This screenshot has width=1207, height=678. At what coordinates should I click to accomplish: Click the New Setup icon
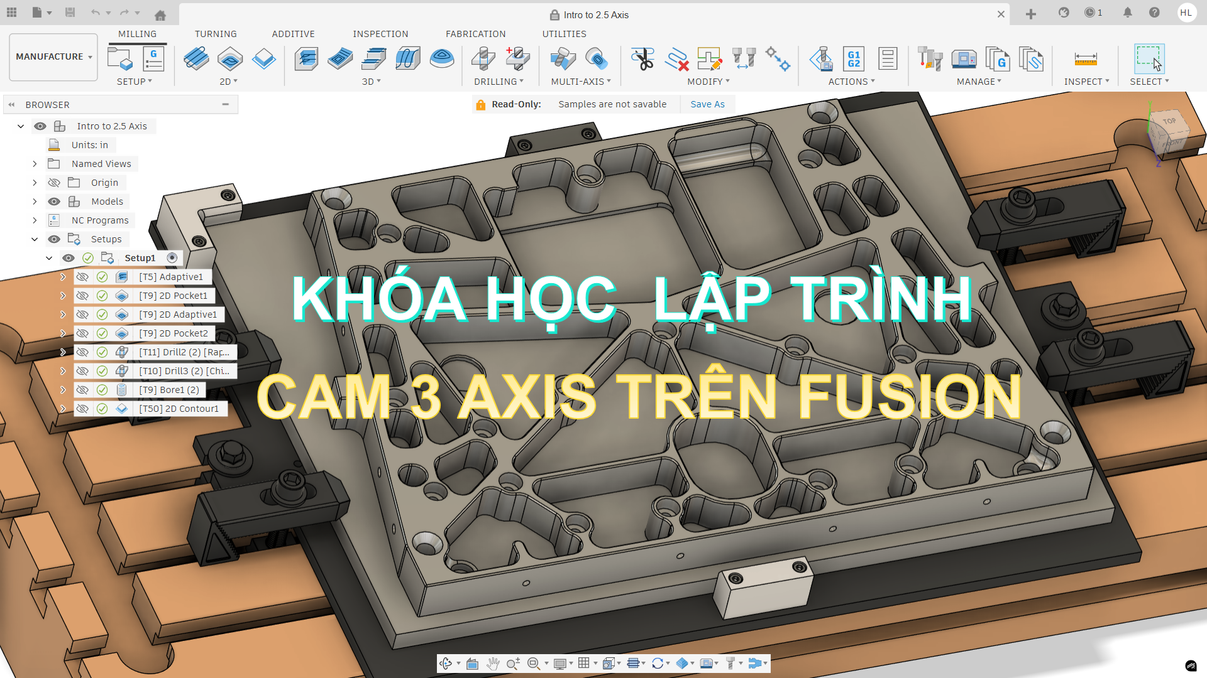[x=120, y=59]
